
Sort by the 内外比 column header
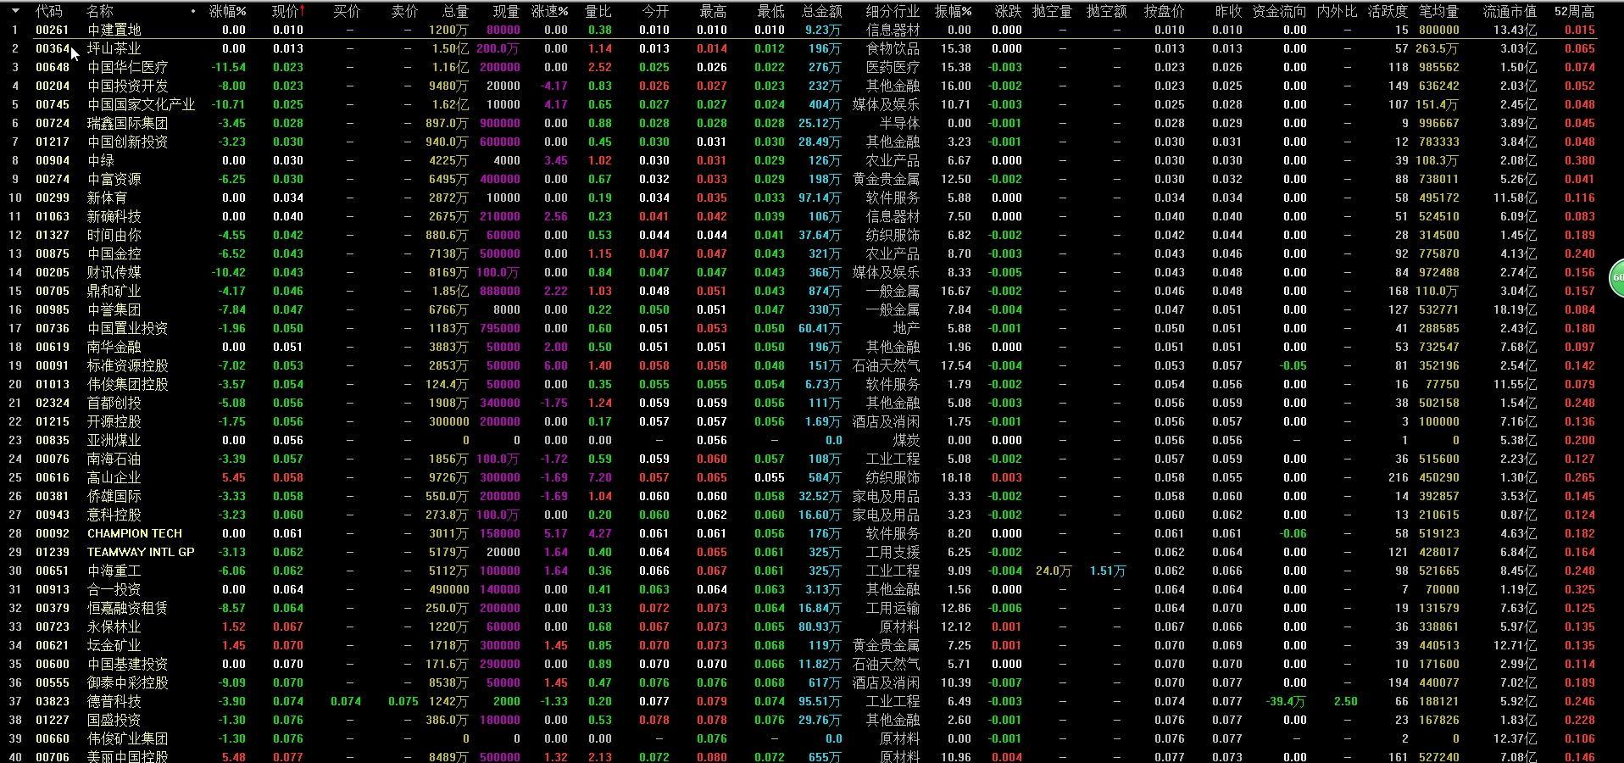pos(1337,11)
